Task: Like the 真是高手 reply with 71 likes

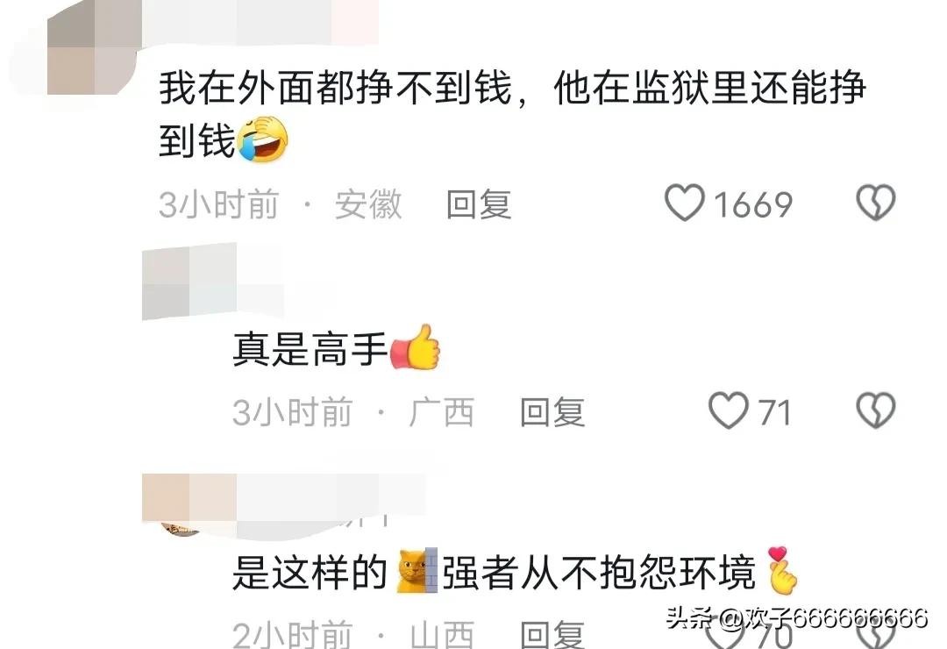Action: click(728, 411)
